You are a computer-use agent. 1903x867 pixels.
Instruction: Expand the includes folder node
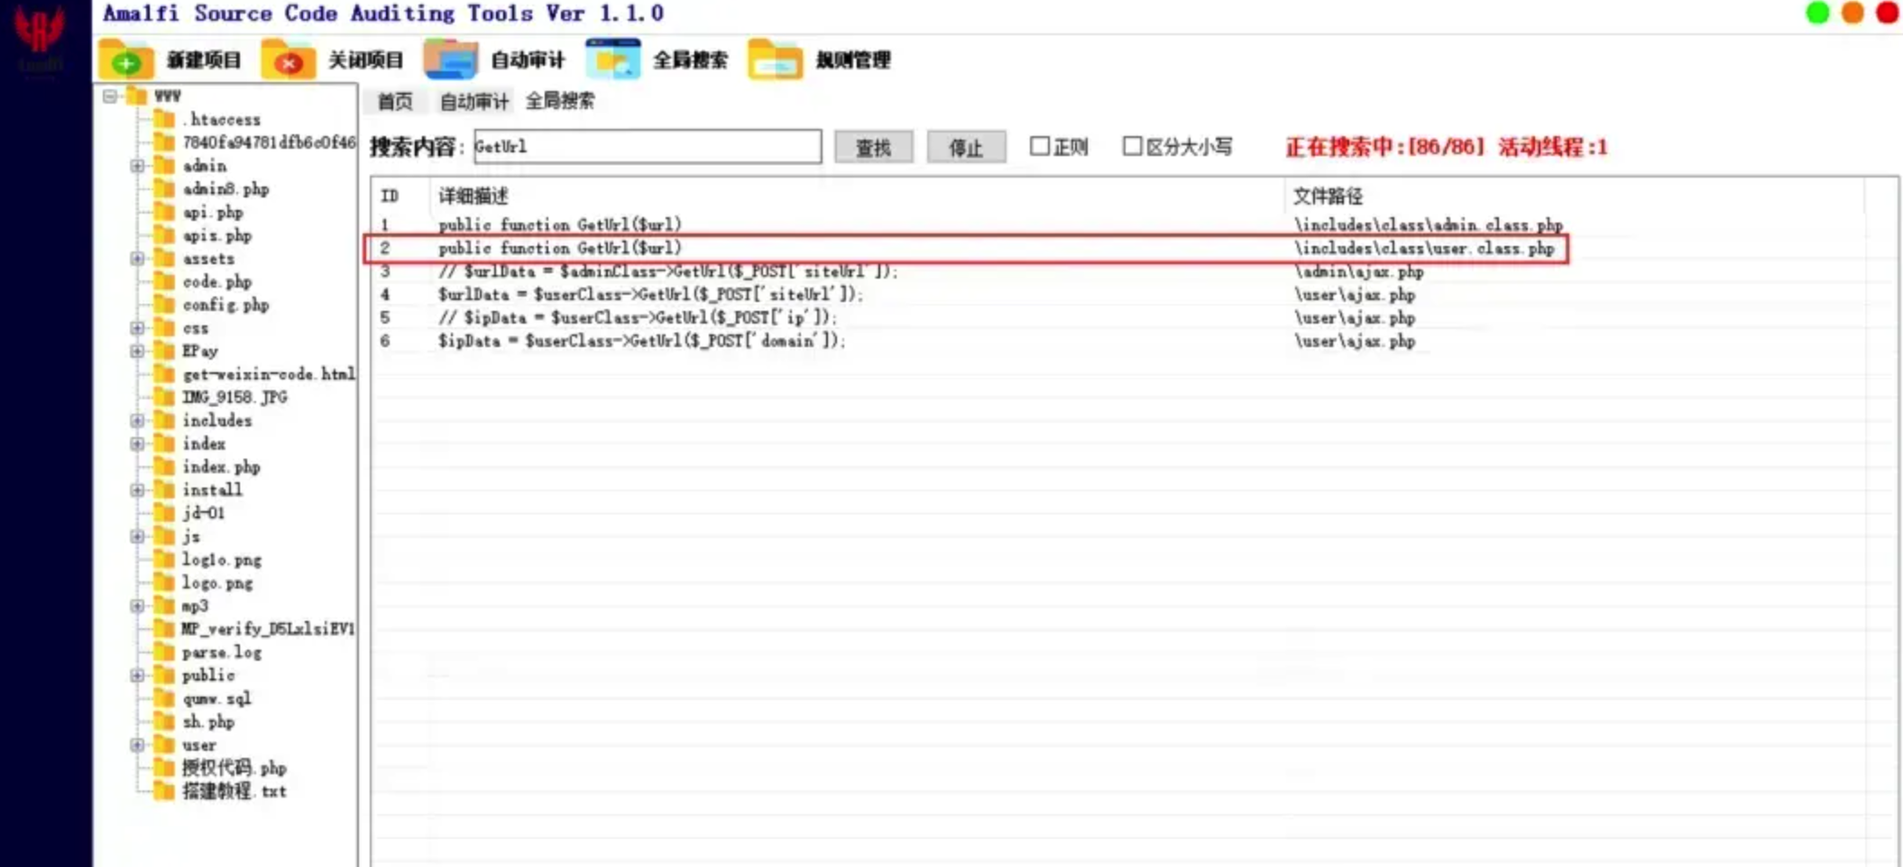137,420
